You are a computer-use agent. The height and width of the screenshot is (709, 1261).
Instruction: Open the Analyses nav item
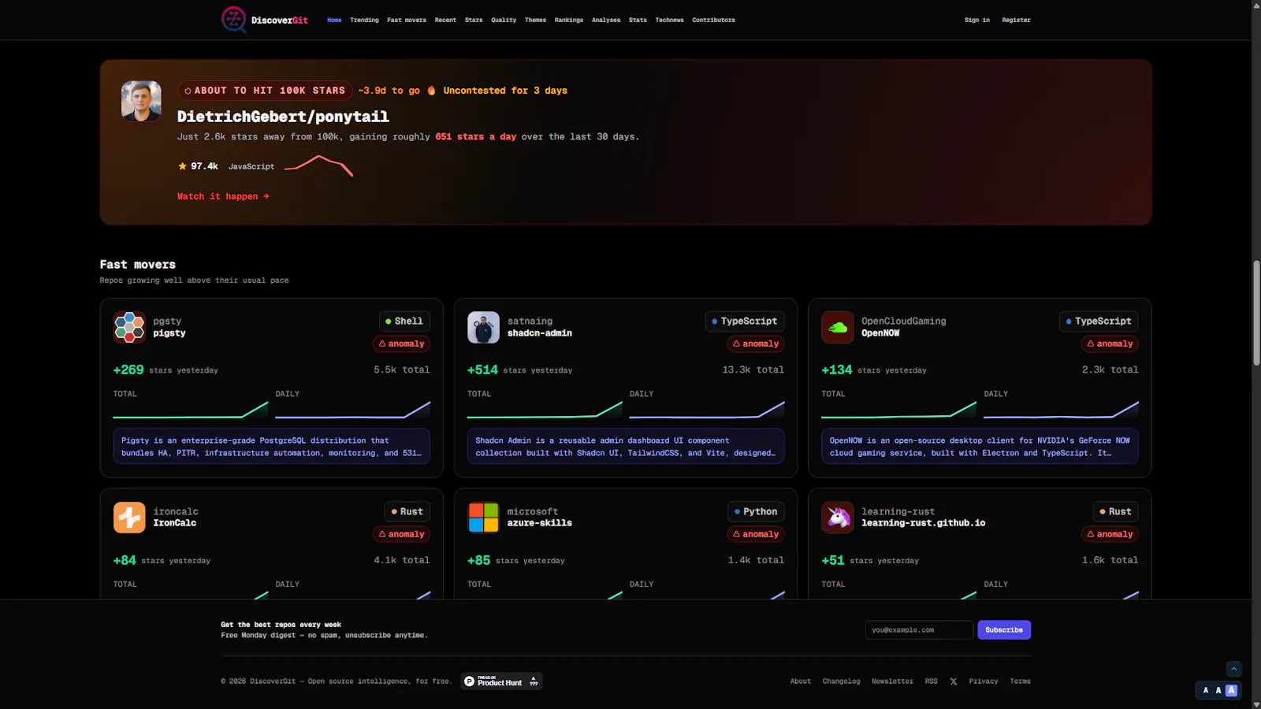[x=606, y=20]
